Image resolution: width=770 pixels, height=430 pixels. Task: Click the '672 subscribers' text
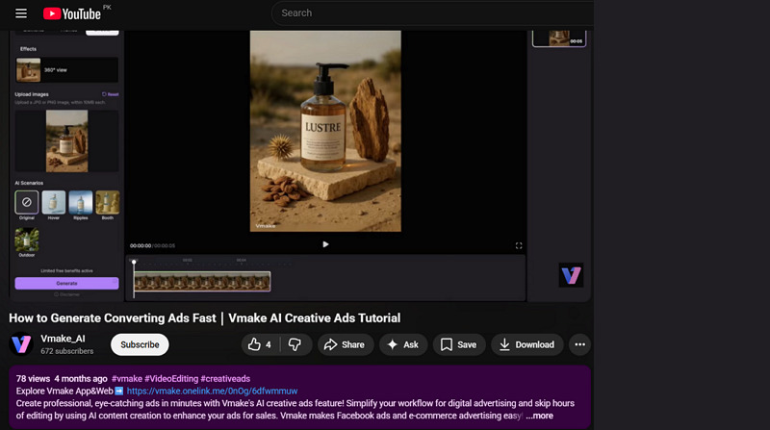[66, 351]
